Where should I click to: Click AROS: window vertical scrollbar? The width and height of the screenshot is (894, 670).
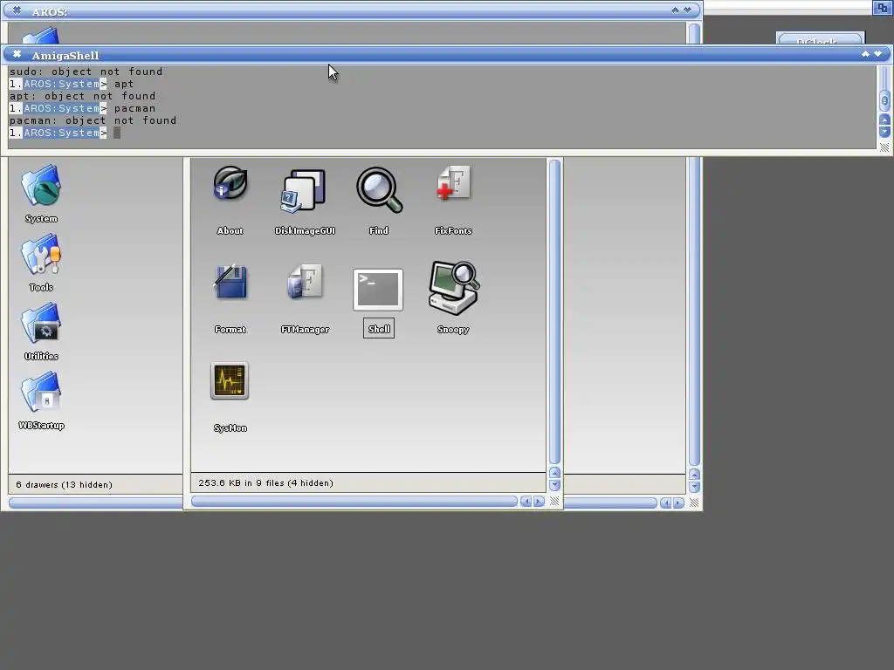(694, 311)
